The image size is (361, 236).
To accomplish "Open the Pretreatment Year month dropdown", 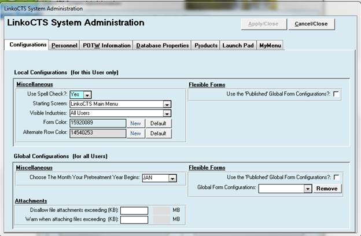I will (172, 178).
